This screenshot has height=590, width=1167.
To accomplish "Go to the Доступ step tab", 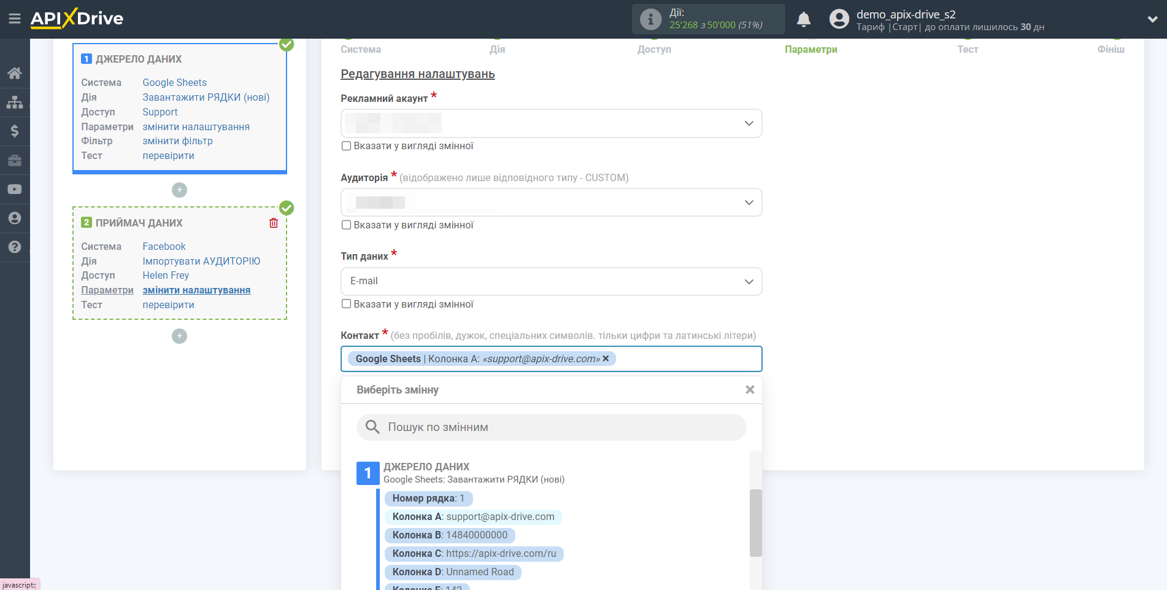I will tap(654, 49).
